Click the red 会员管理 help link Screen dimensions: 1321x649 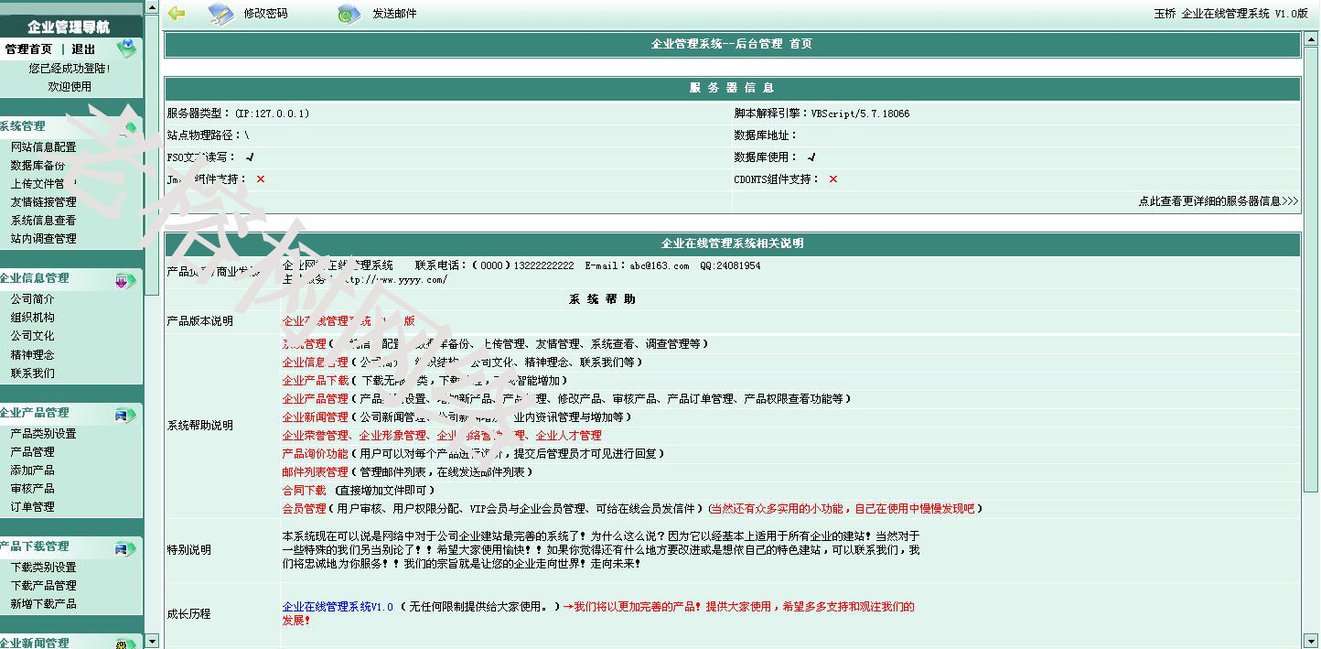305,509
